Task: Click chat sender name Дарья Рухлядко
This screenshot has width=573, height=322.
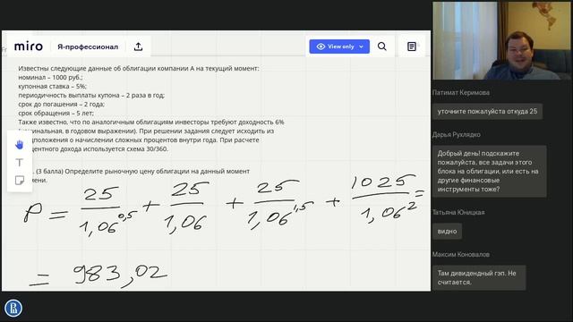Action: click(x=456, y=135)
